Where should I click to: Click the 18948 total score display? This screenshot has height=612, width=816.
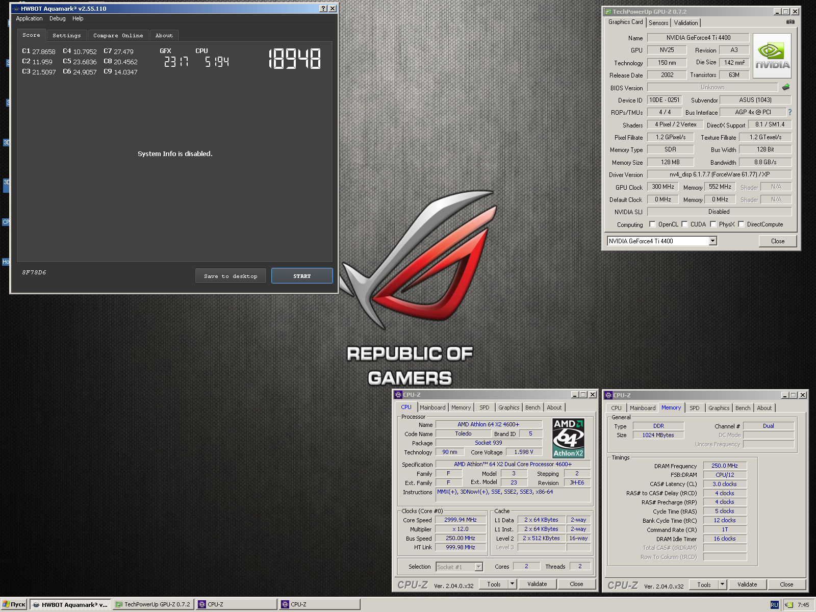(x=295, y=59)
